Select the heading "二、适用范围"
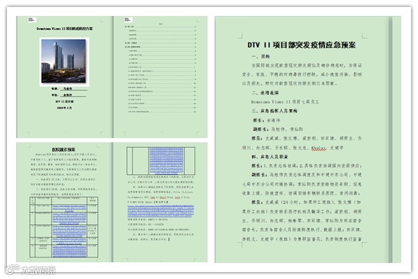This screenshot has width=418, height=279. (265, 93)
